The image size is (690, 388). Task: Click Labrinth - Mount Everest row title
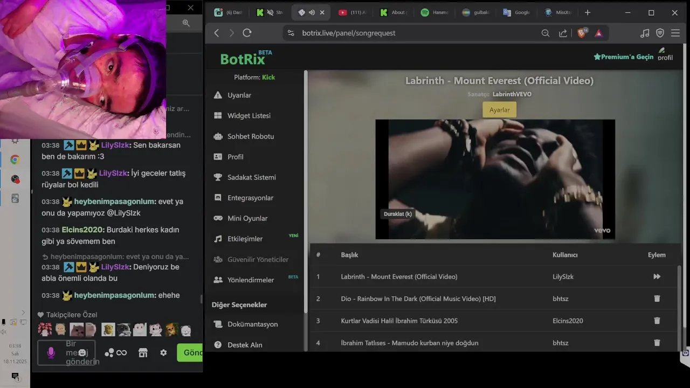(x=399, y=276)
